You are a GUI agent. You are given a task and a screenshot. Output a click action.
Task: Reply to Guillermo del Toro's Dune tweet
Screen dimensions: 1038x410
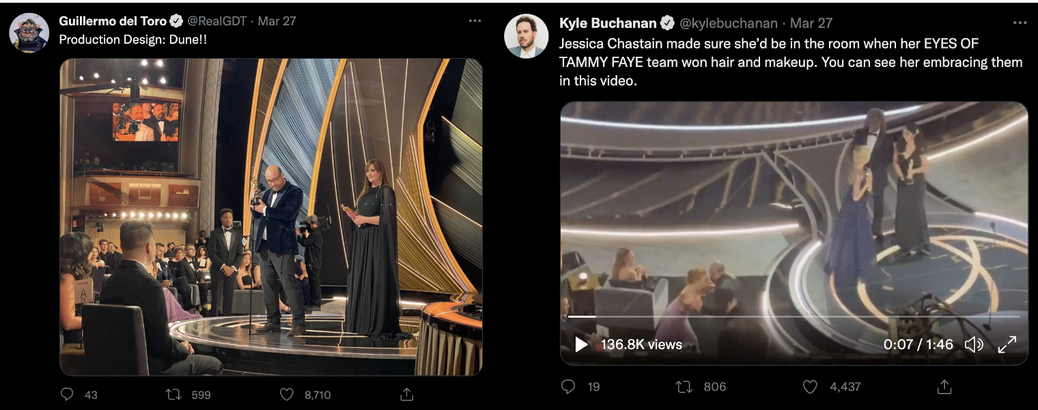[x=67, y=394]
